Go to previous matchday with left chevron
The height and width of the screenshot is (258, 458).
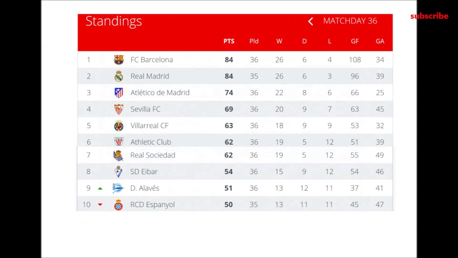(x=311, y=21)
